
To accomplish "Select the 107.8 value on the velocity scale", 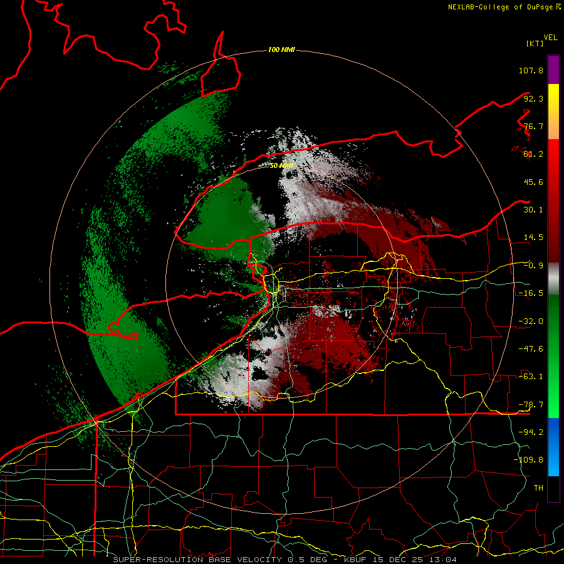I will click(x=531, y=70).
